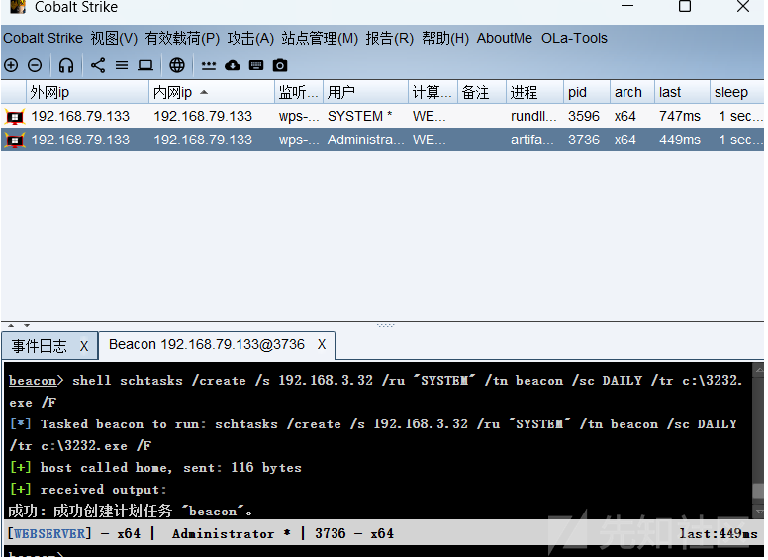768x560 pixels.
Task: Click the connect (plus) toolbar icon
Action: (x=11, y=65)
